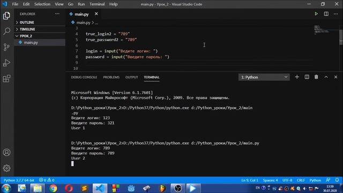343x193 pixels.
Task: Open File Explorer from taskbar
Action: [38, 188]
